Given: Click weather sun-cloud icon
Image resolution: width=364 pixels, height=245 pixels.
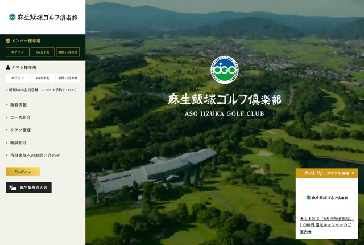Looking at the screenshot, I should (x=13, y=187).
